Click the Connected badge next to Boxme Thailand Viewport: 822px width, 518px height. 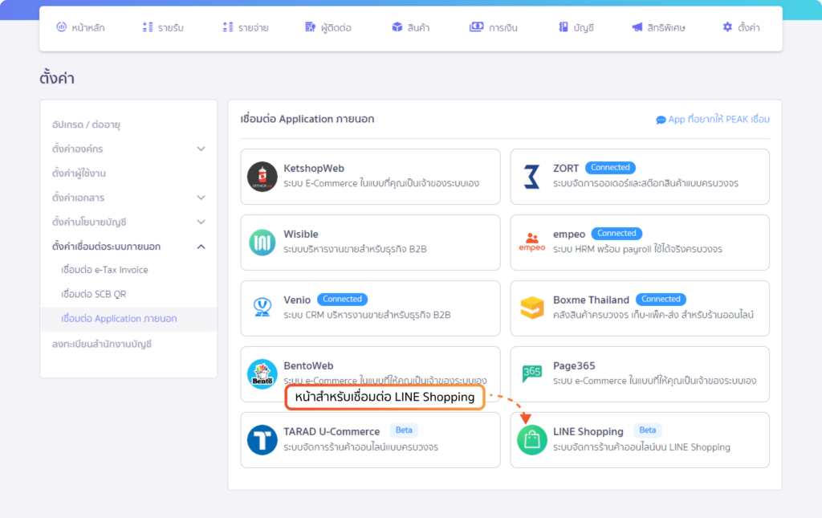661,300
